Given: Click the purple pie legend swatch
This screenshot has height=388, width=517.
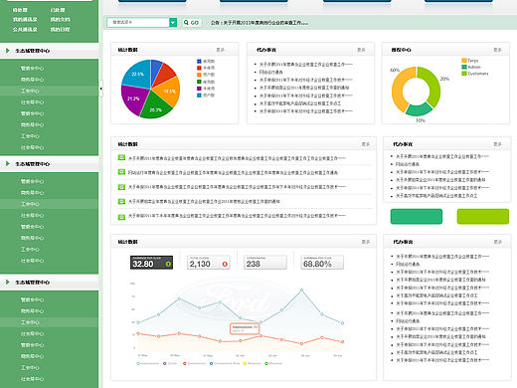Looking at the screenshot, I should click(199, 89).
